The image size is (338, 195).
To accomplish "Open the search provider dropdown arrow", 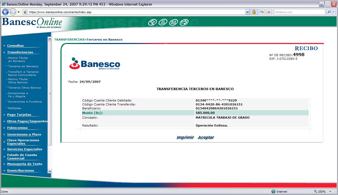I will pyautogui.click(x=334, y=12).
